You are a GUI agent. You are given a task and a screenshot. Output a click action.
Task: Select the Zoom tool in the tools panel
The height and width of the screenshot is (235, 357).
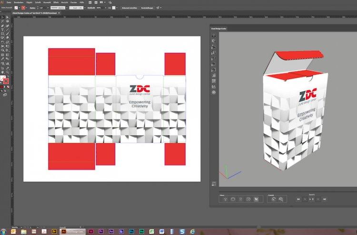pyautogui.click(x=7, y=73)
